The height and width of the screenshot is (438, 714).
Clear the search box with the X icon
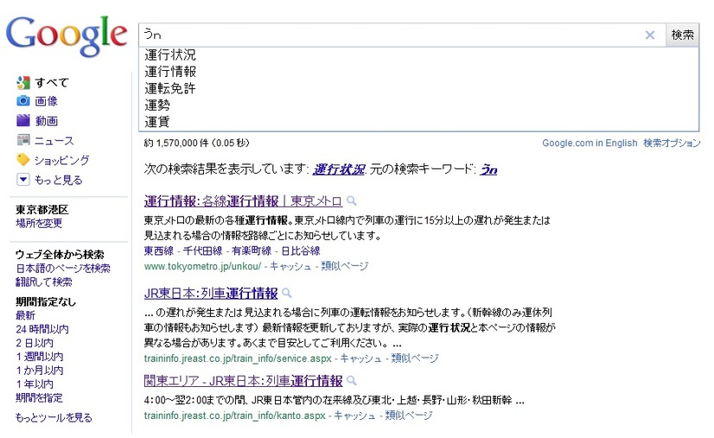click(650, 35)
